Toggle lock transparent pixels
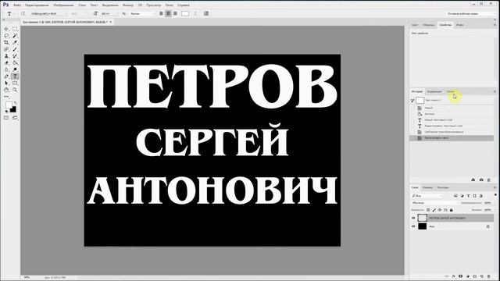 coord(428,210)
